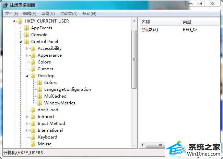This screenshot has width=223, height=159.
Task: Collapse the Control Panel key arrow
Action: click(x=21, y=42)
